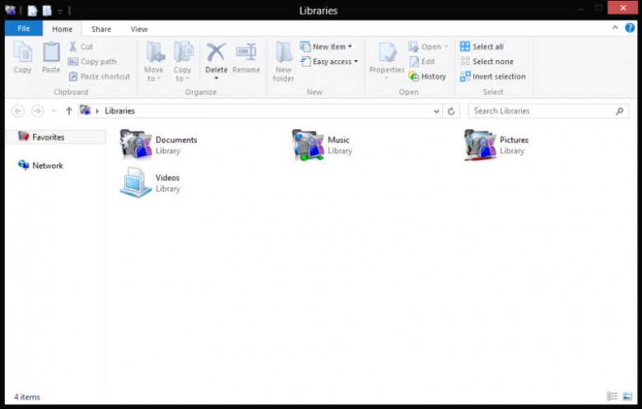The height and width of the screenshot is (409, 642).
Task: Expand the address bar breadcrumb chevron
Action: click(97, 111)
